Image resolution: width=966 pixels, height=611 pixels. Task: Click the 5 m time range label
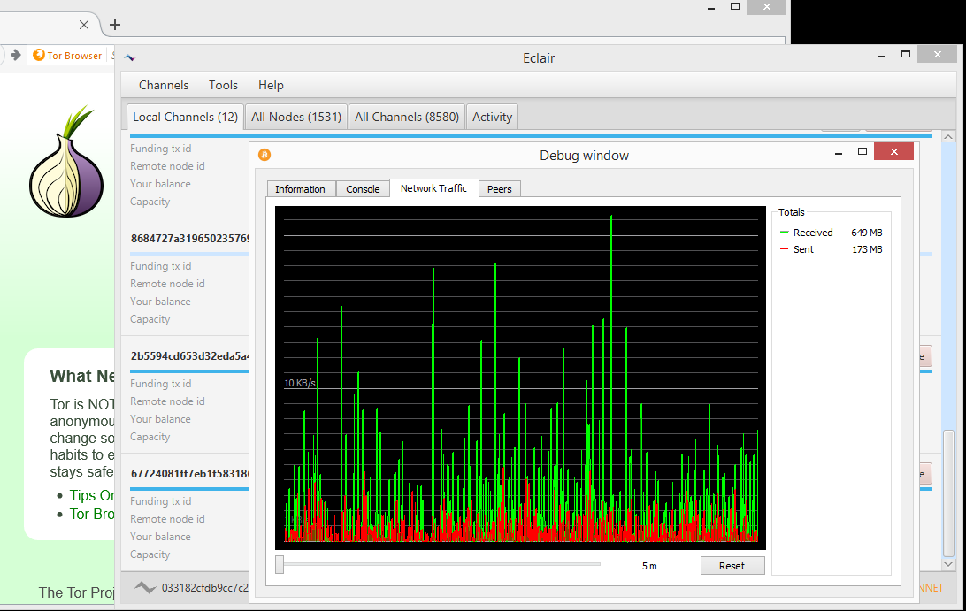click(649, 565)
